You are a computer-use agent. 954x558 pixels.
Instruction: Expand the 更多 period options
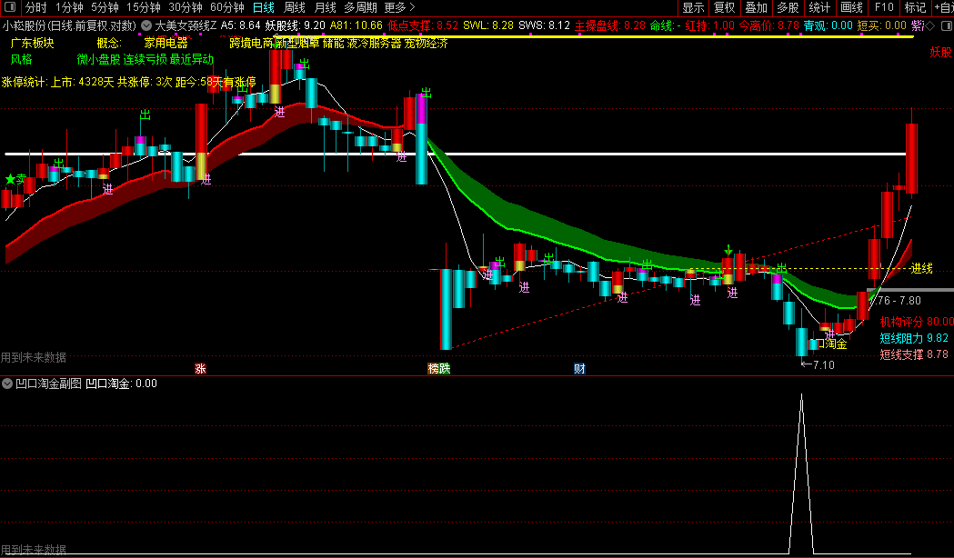(x=400, y=7)
